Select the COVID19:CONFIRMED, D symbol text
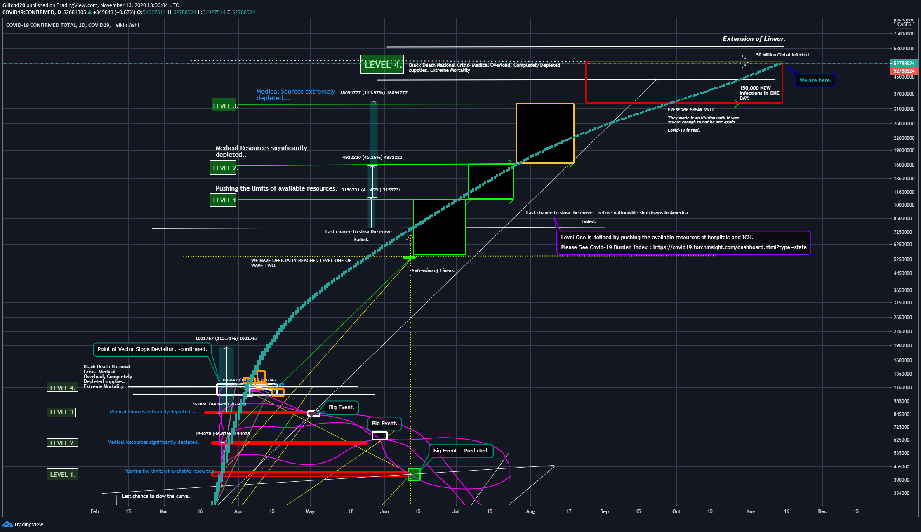 [32, 12]
